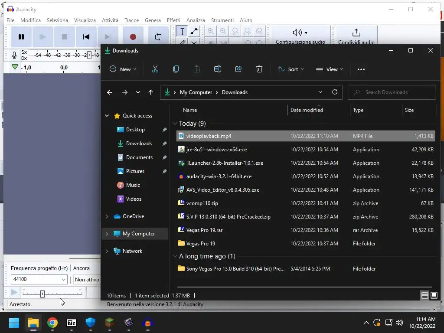Zoom out on the Audacity track
The image size is (444, 333).
[223, 31]
